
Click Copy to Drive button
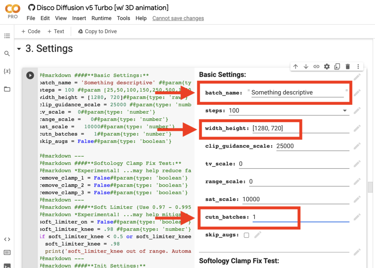pyautogui.click(x=97, y=31)
